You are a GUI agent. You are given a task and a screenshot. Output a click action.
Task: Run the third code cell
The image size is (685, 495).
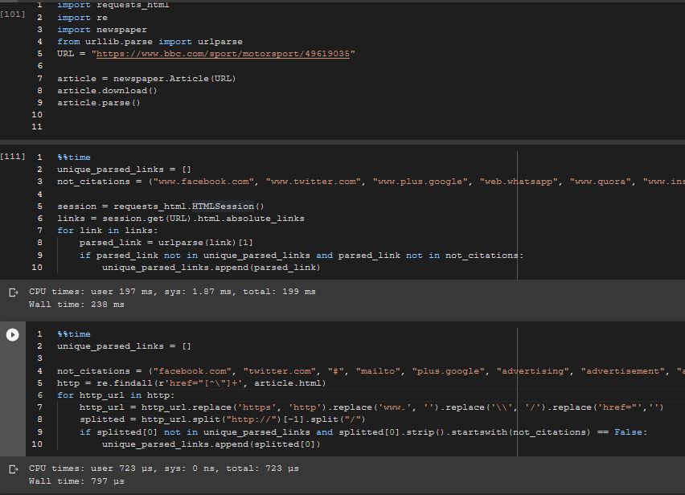click(x=12, y=335)
